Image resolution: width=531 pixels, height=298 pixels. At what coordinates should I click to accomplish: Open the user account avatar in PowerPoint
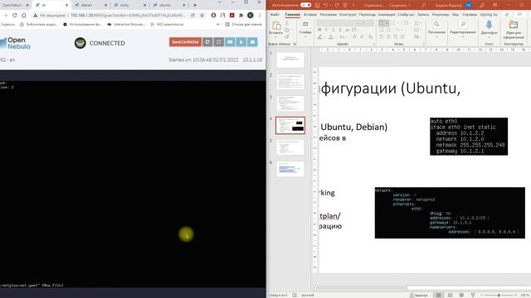pos(468,5)
